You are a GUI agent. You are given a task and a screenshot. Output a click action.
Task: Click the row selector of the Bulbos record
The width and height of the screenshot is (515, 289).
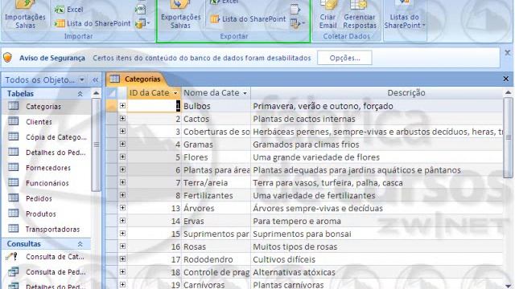pos(112,106)
